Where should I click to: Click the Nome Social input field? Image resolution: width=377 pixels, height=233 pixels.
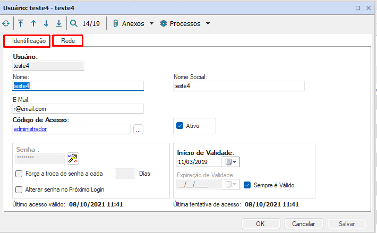click(239, 86)
